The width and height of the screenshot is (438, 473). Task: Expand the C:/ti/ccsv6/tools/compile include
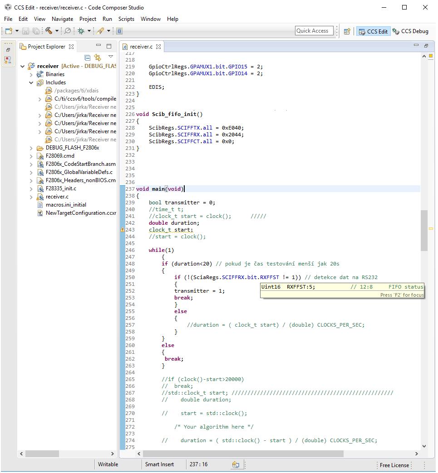39,99
